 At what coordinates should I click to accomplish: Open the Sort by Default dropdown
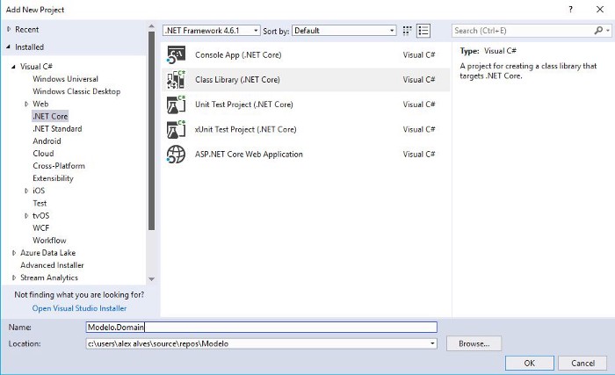(344, 31)
